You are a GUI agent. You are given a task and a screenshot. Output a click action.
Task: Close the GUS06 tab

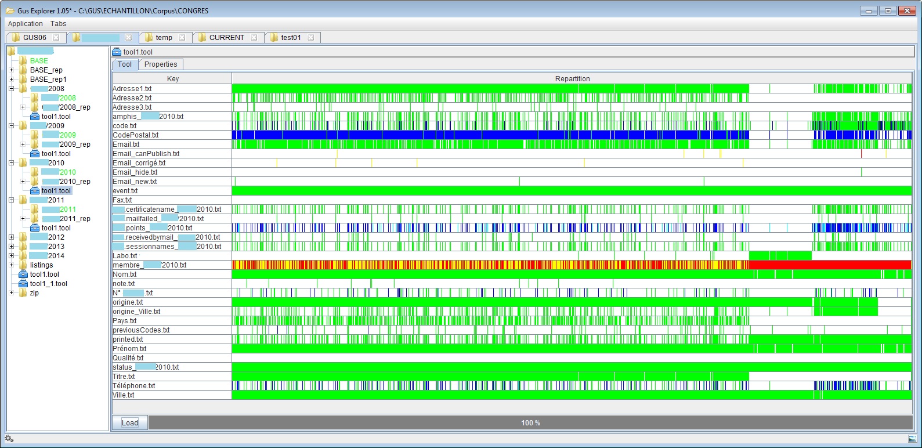tap(56, 38)
